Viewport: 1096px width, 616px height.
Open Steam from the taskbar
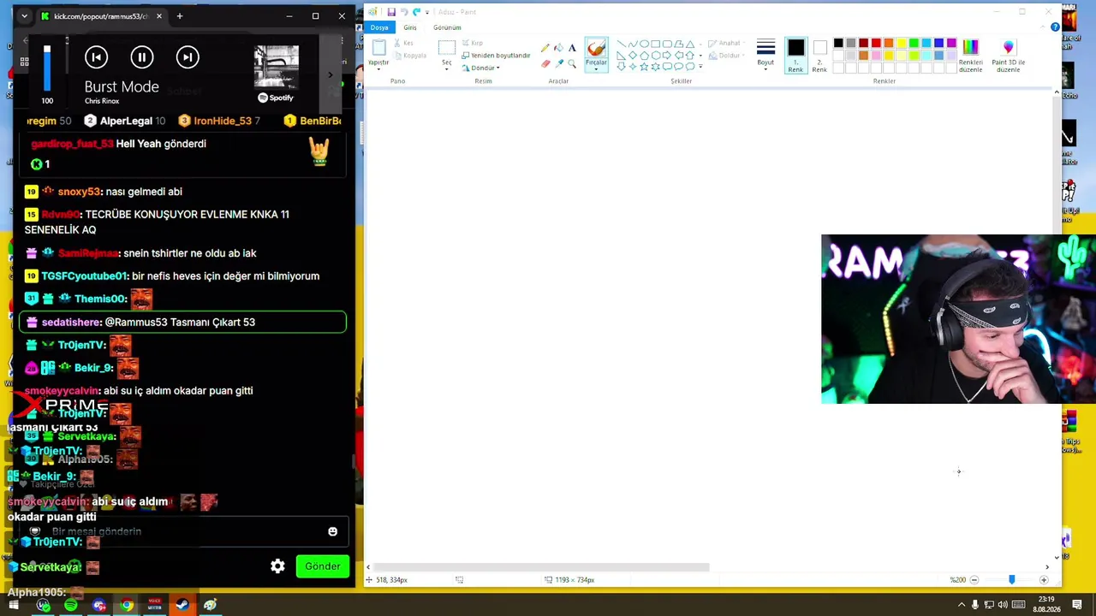point(182,605)
